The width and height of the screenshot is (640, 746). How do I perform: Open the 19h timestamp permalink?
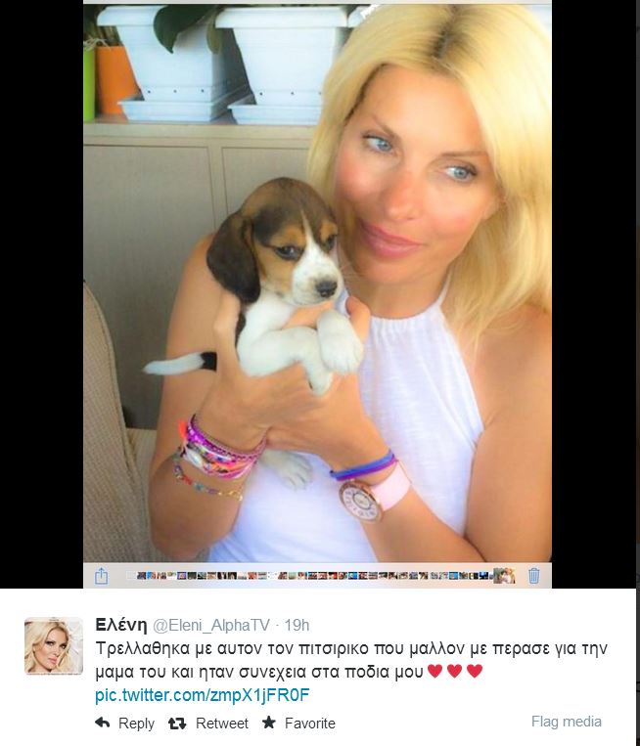[297, 625]
